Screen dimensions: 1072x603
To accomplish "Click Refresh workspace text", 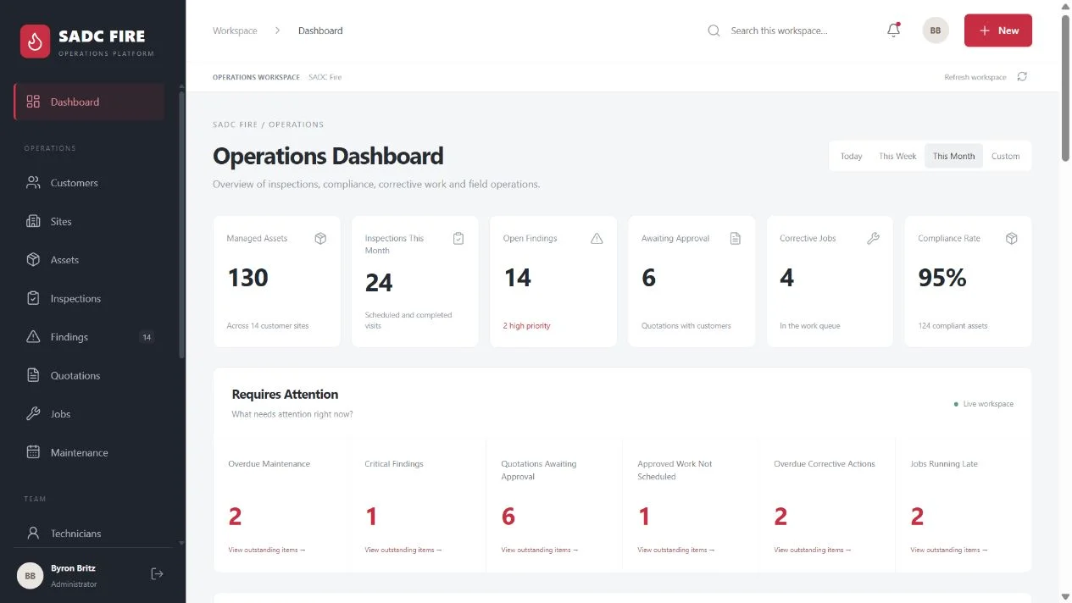I will point(975,77).
